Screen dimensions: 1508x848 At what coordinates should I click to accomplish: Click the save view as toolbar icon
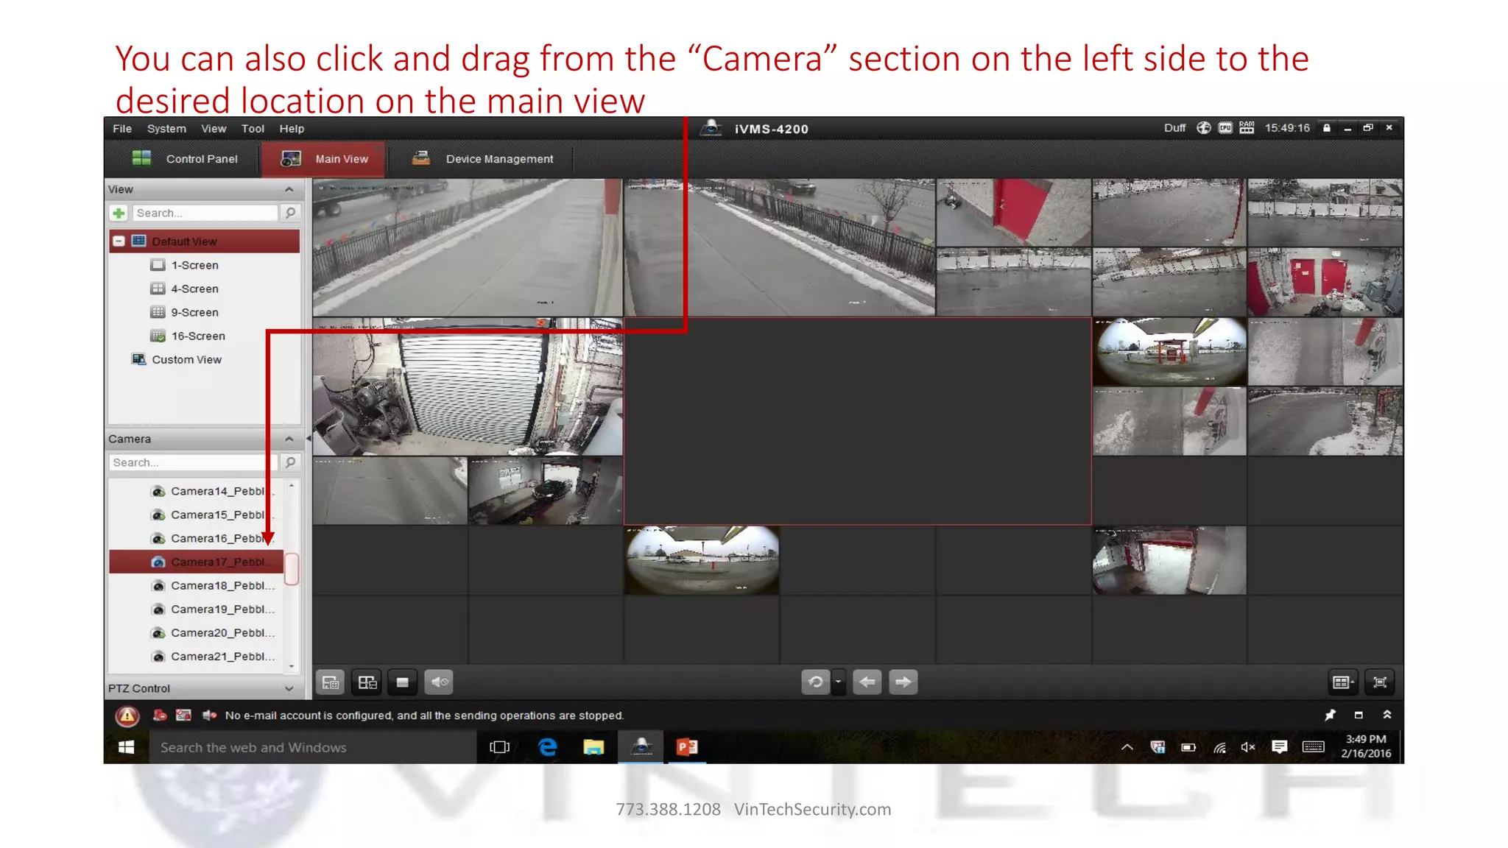pos(367,682)
